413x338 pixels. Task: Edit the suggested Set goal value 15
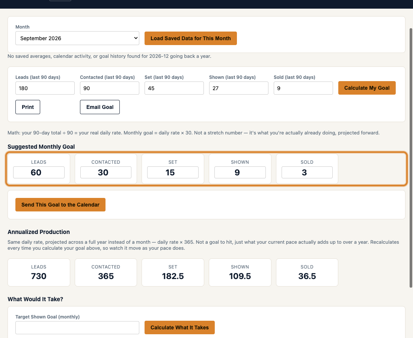coord(173,172)
